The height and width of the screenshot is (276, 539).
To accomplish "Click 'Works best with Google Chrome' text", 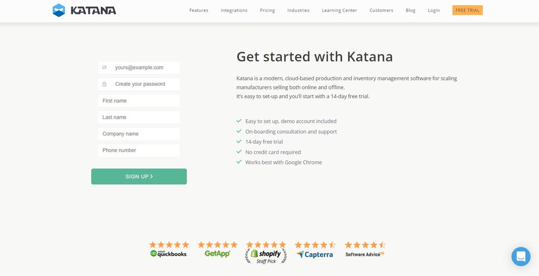I will click(284, 162).
